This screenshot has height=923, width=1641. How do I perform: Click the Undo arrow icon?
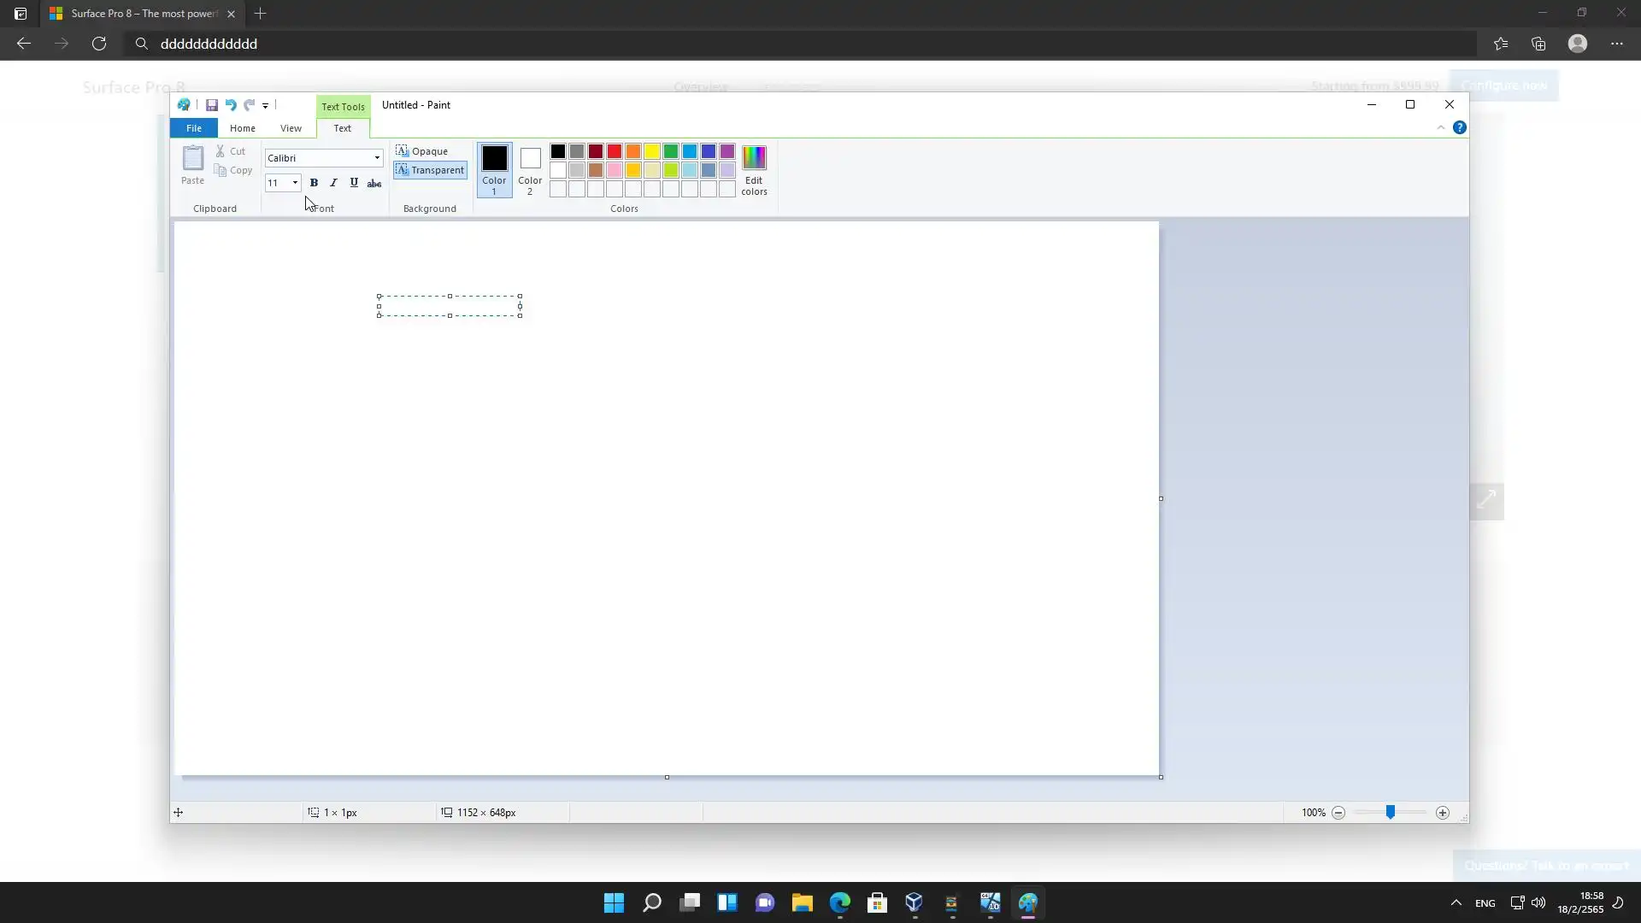[230, 105]
